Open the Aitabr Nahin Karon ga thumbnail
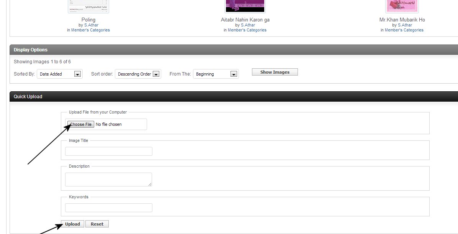 pos(245,6)
